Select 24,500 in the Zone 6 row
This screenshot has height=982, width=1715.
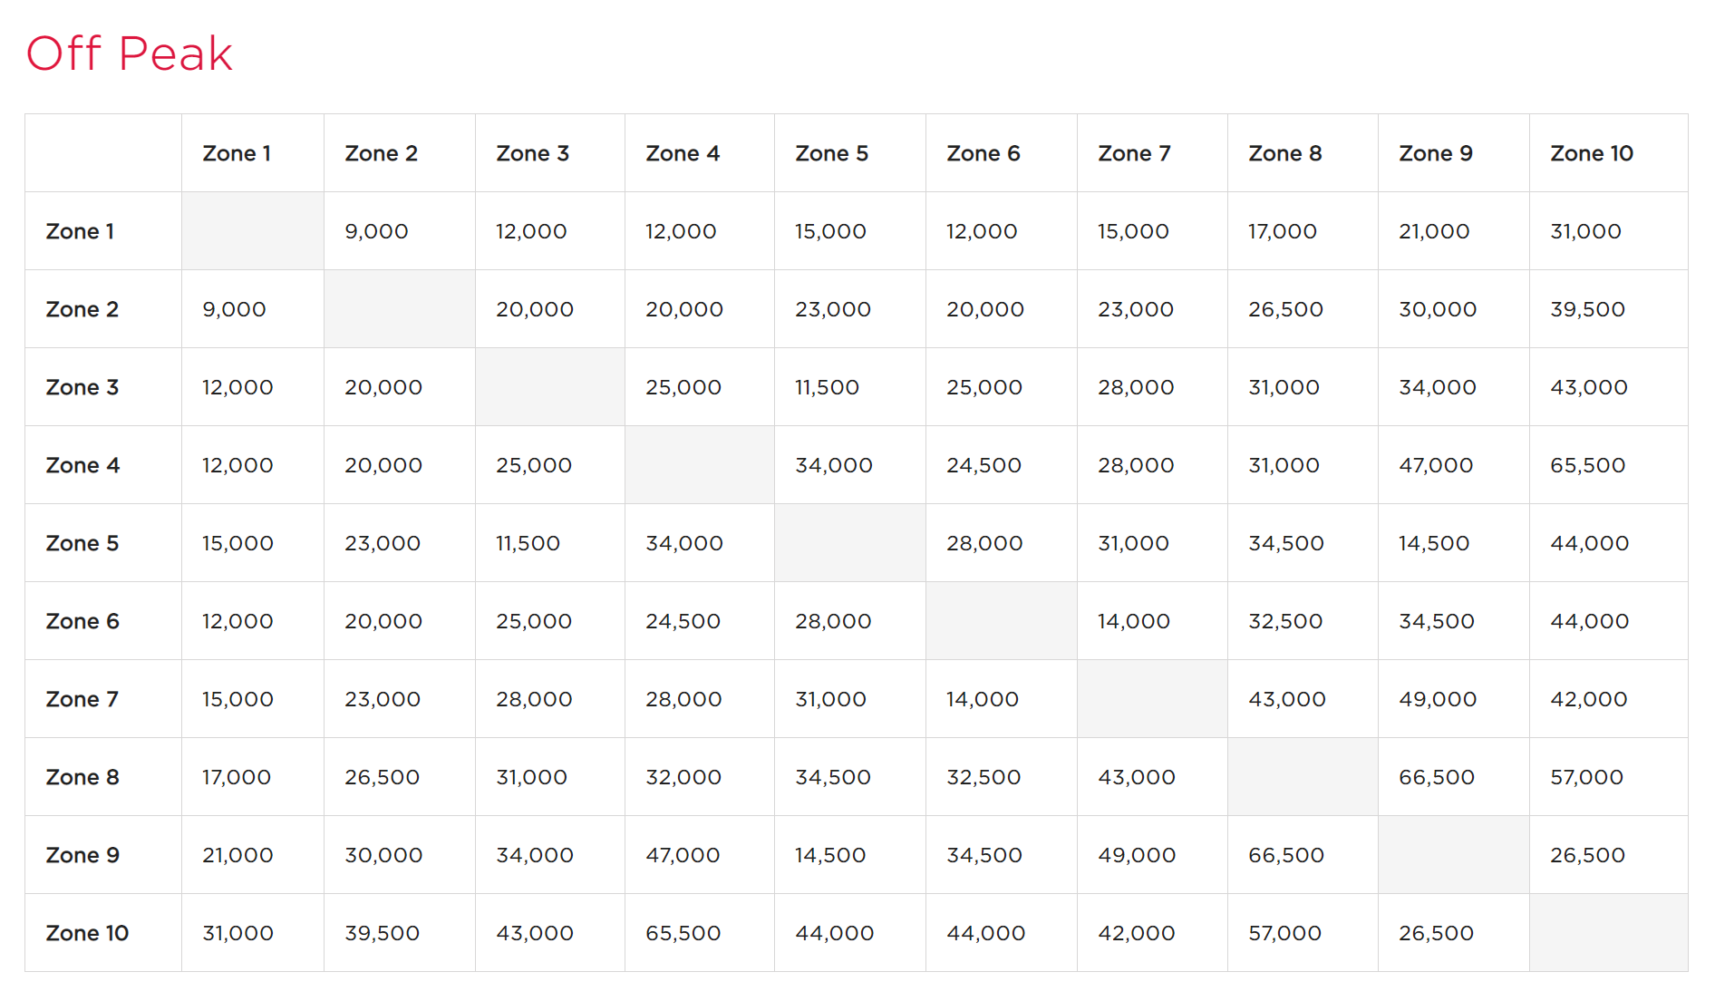[683, 621]
